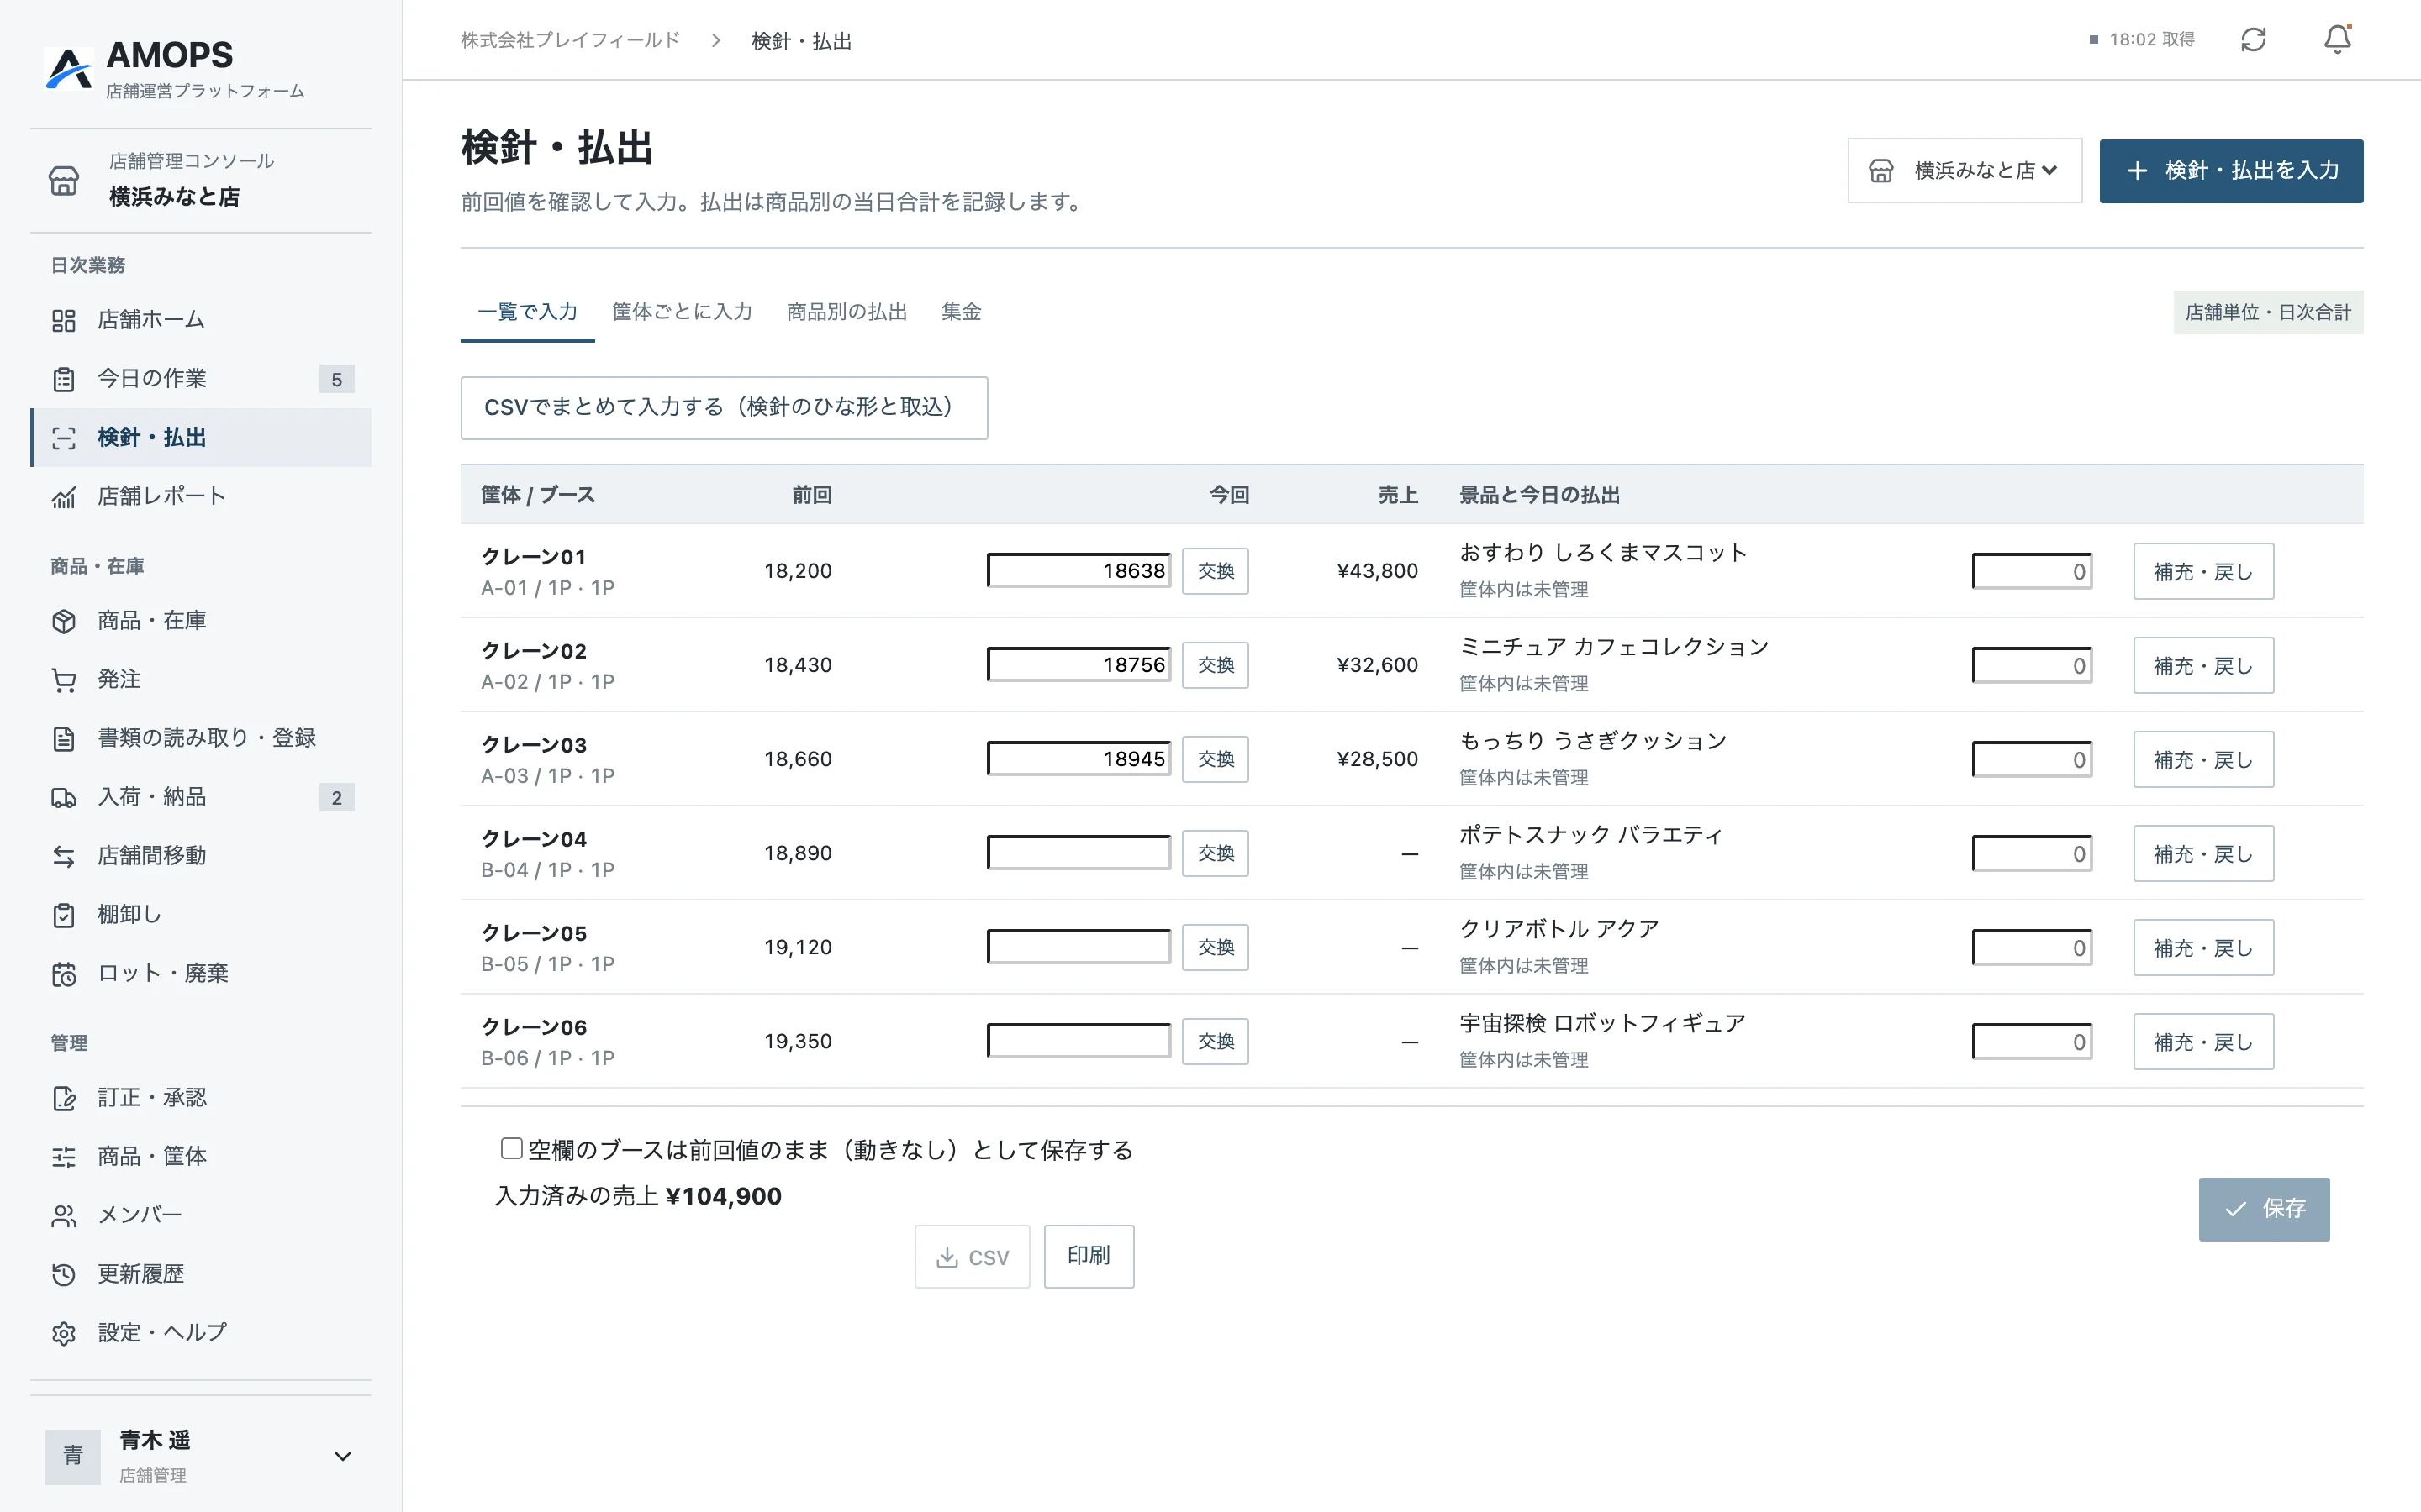This screenshot has height=1512, width=2421.
Task: Go to 店舗間移動
Action: pos(201,856)
